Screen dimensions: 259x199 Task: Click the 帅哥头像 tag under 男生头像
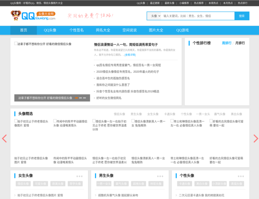156,183
